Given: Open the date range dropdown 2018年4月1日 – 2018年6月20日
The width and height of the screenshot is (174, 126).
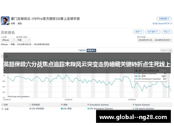Looking at the screenshot, I should pos(155,40).
